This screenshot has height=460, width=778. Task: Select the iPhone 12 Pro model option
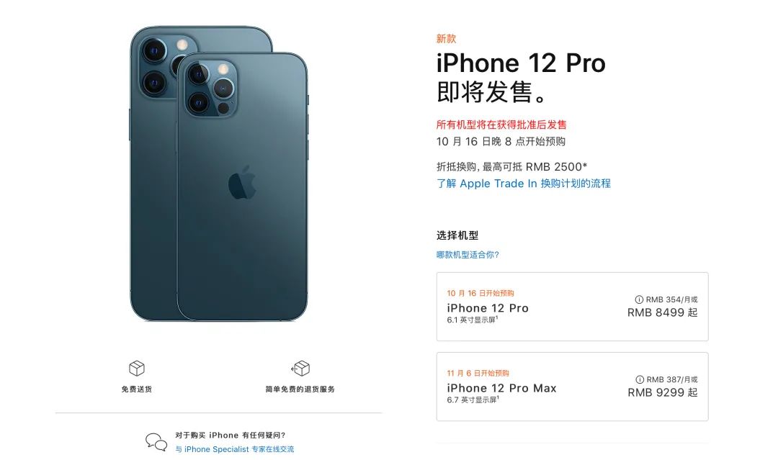point(572,307)
